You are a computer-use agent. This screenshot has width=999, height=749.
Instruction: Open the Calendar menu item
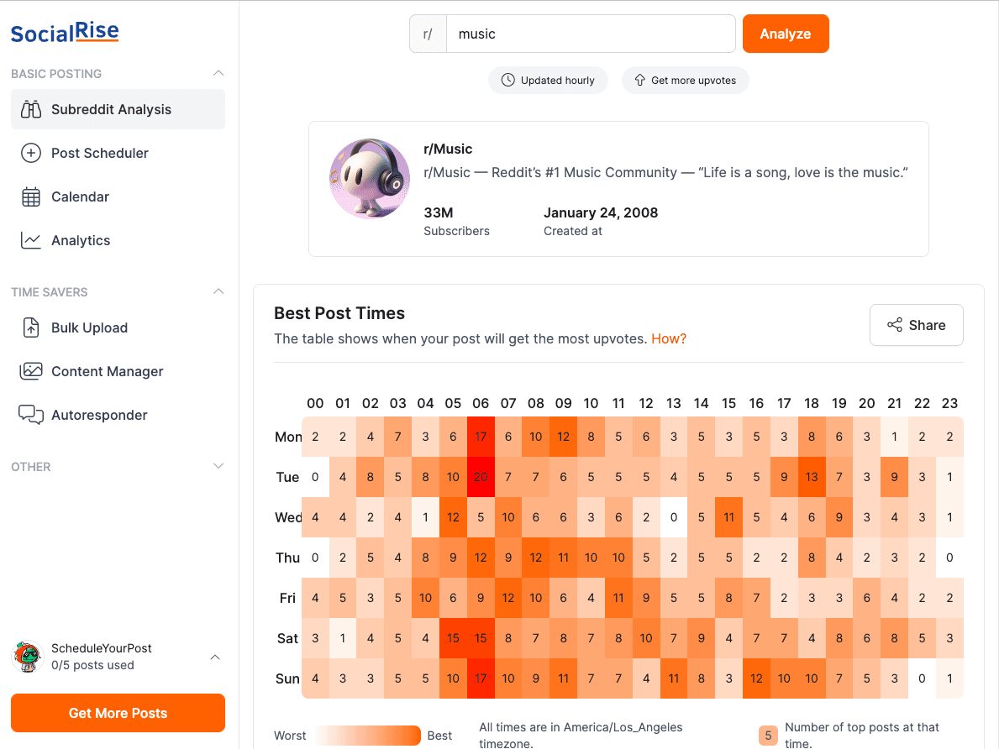pyautogui.click(x=80, y=196)
